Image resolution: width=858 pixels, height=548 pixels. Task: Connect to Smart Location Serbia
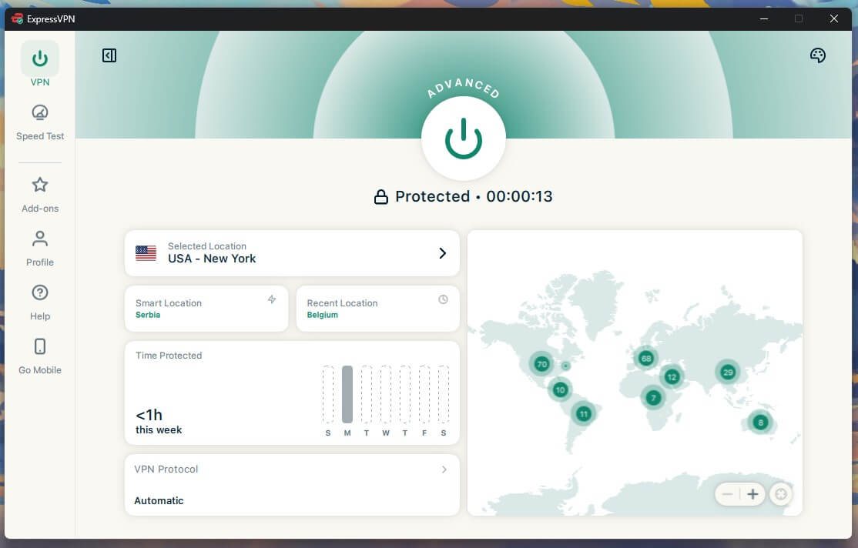click(206, 309)
